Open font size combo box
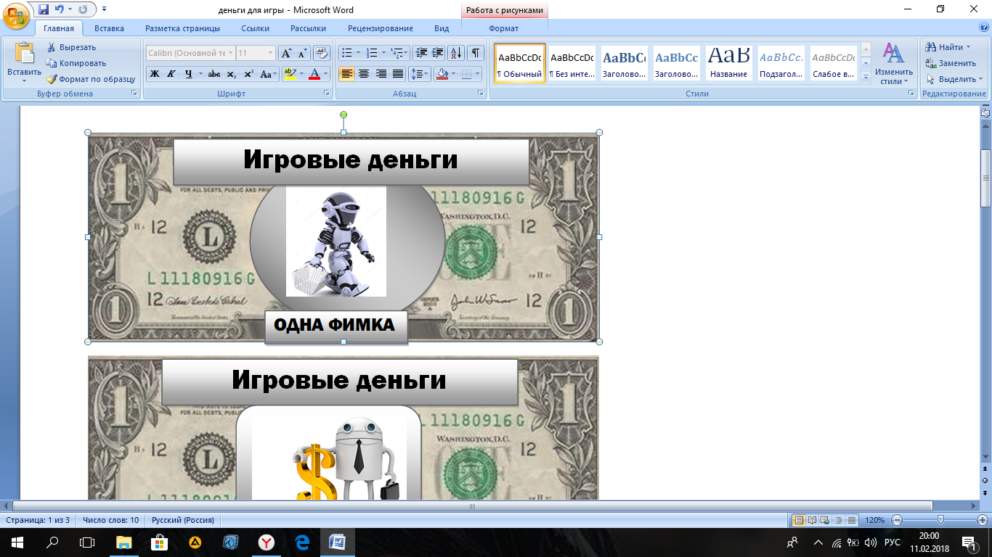992x557 pixels. [x=256, y=53]
